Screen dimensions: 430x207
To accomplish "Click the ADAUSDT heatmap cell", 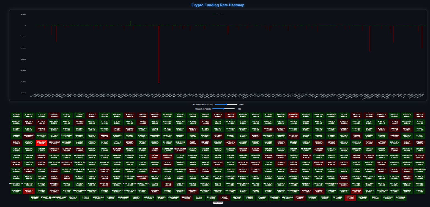I will 142,115.
